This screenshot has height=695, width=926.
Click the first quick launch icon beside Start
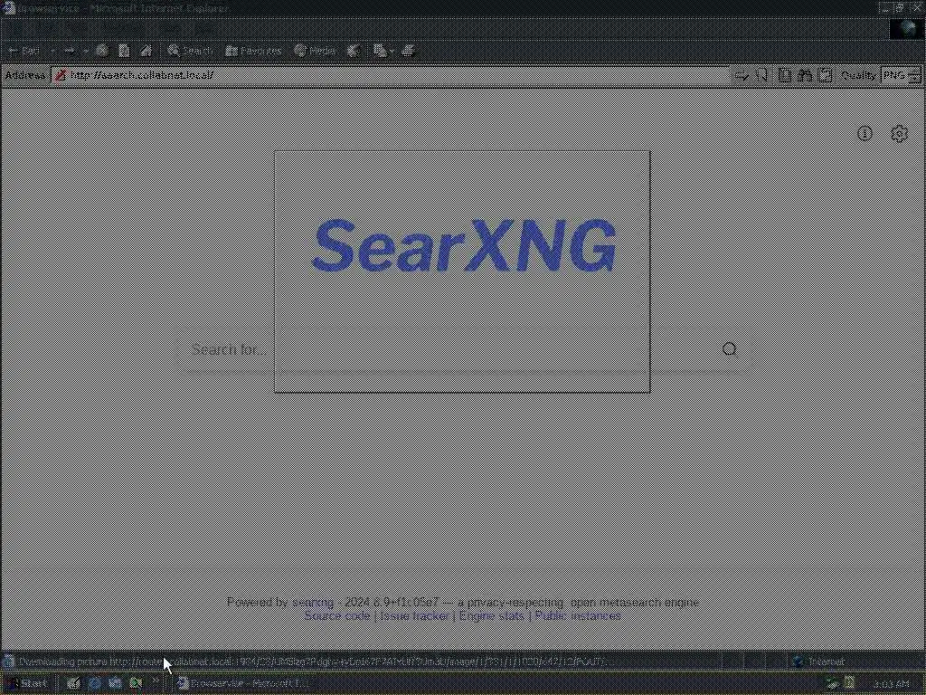[73, 683]
